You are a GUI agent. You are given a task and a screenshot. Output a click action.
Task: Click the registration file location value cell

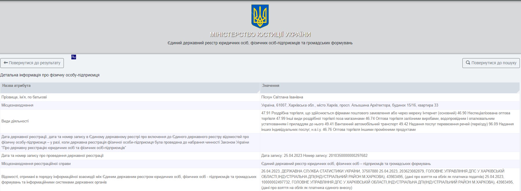point(390,164)
